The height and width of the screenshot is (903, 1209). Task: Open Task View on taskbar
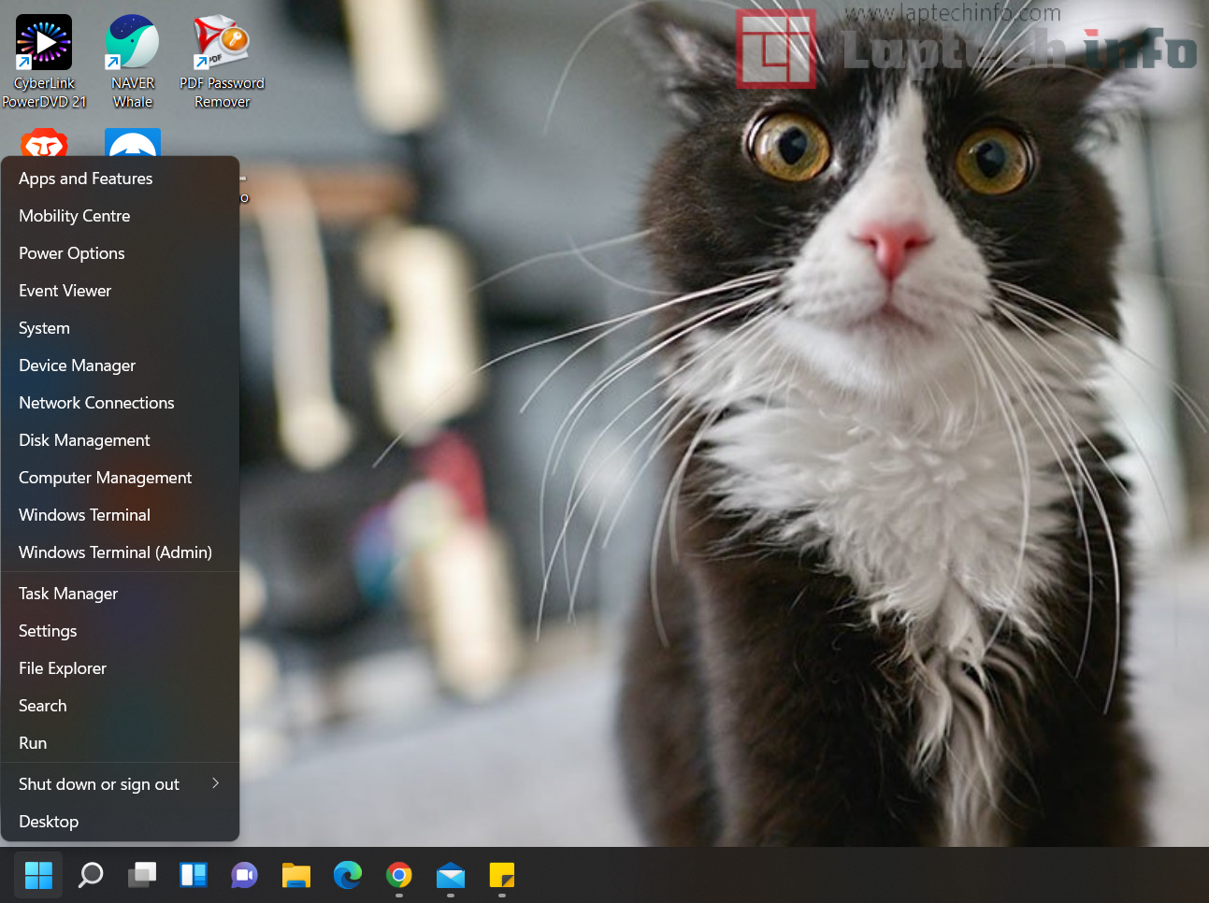(x=142, y=875)
